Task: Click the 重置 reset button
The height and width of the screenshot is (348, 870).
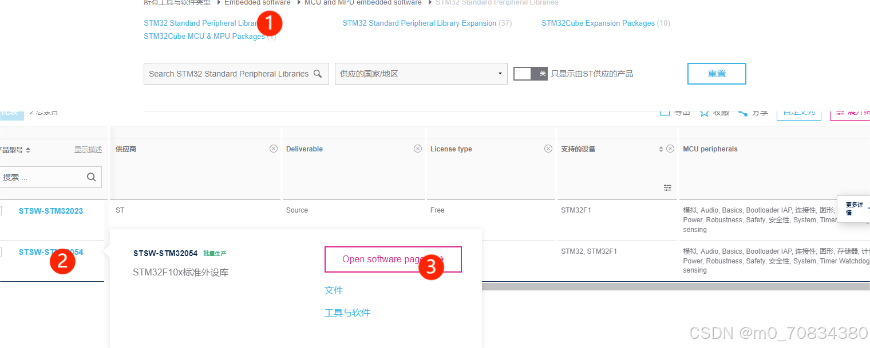Action: pyautogui.click(x=717, y=74)
